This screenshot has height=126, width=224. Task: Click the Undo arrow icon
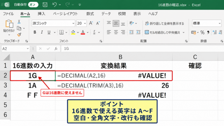coord(55,5)
